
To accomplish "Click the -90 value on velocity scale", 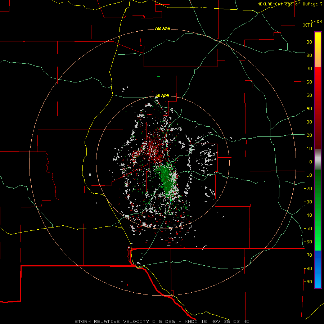I will (308, 282).
